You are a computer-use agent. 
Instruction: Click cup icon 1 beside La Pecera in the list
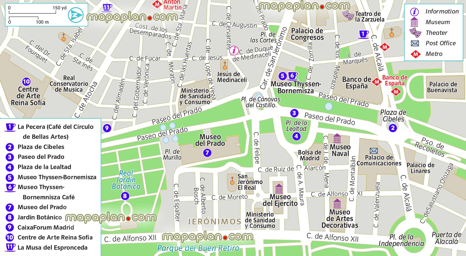point(10,127)
